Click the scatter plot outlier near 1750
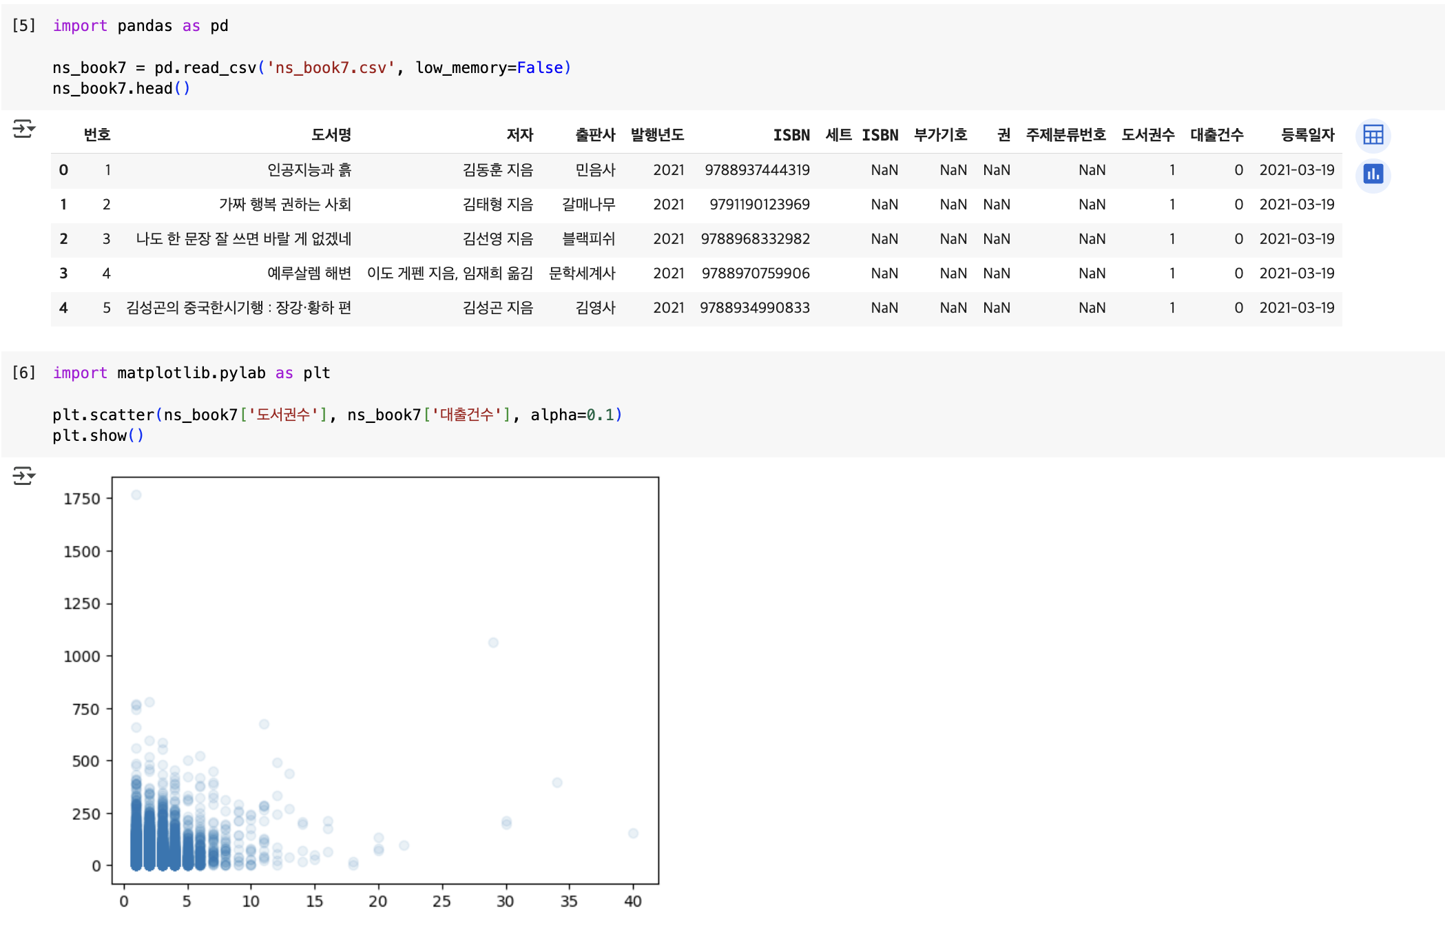This screenshot has width=1445, height=941. [x=136, y=495]
